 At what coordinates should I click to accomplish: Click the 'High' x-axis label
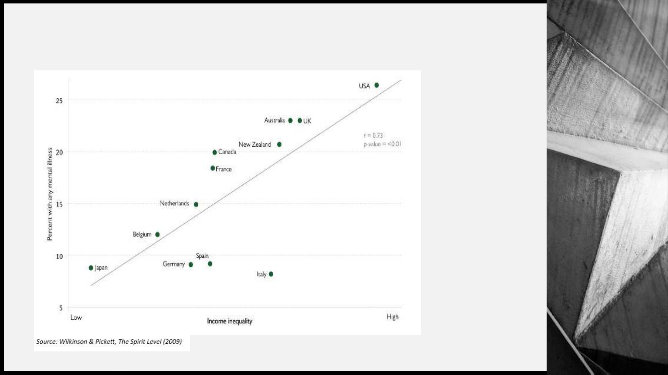(x=392, y=317)
